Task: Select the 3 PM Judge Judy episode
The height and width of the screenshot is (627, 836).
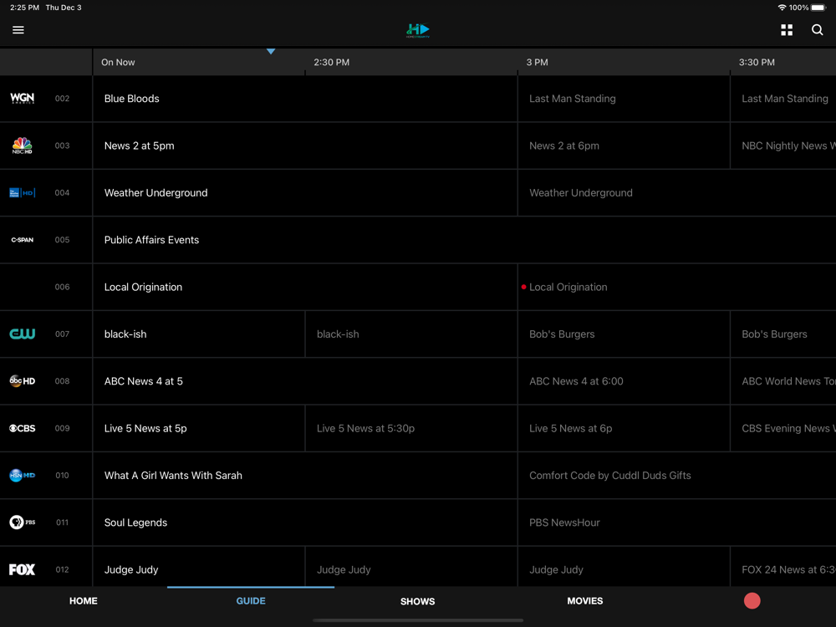Action: click(624, 567)
